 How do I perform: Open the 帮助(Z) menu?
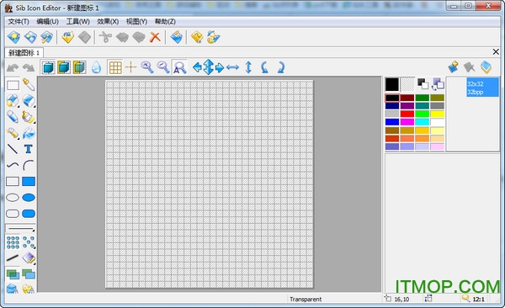[x=165, y=22]
